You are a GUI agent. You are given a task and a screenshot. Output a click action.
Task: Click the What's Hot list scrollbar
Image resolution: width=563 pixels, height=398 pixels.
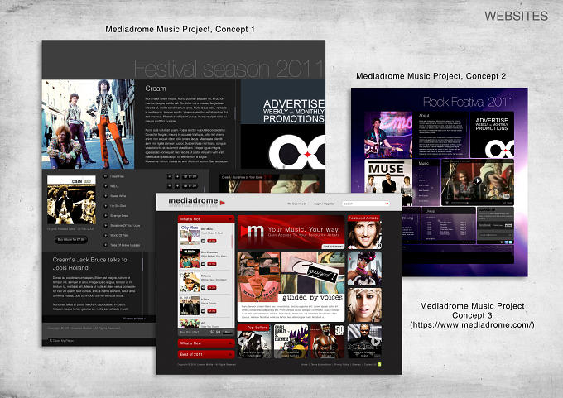(x=232, y=241)
